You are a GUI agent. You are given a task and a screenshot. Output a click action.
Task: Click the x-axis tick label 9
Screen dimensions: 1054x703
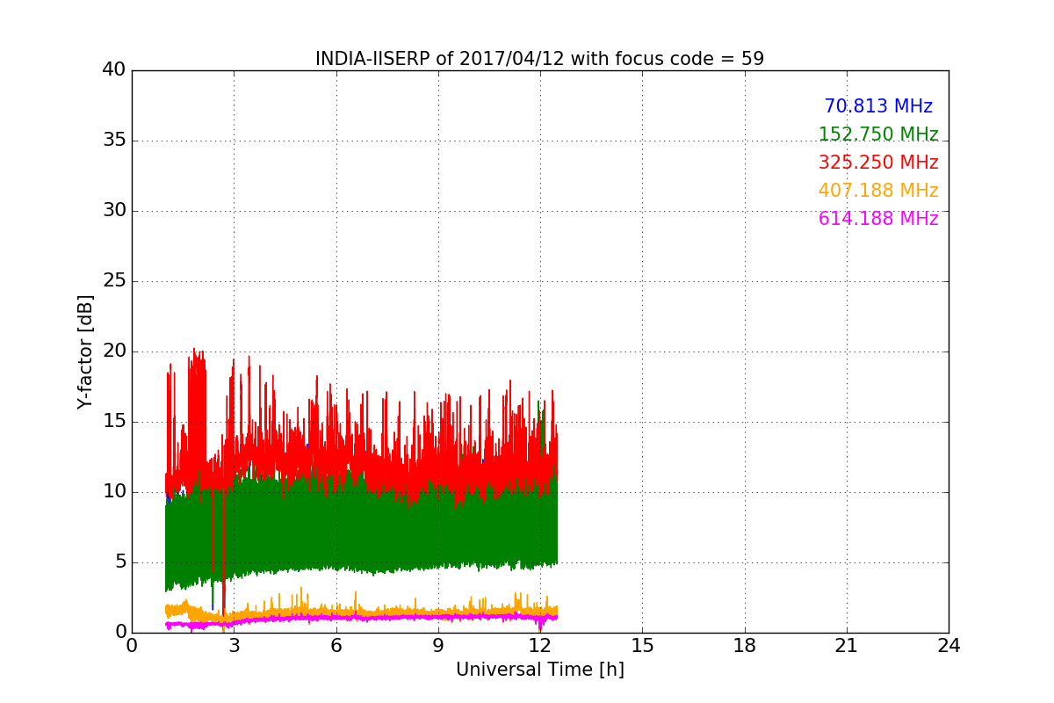438,646
